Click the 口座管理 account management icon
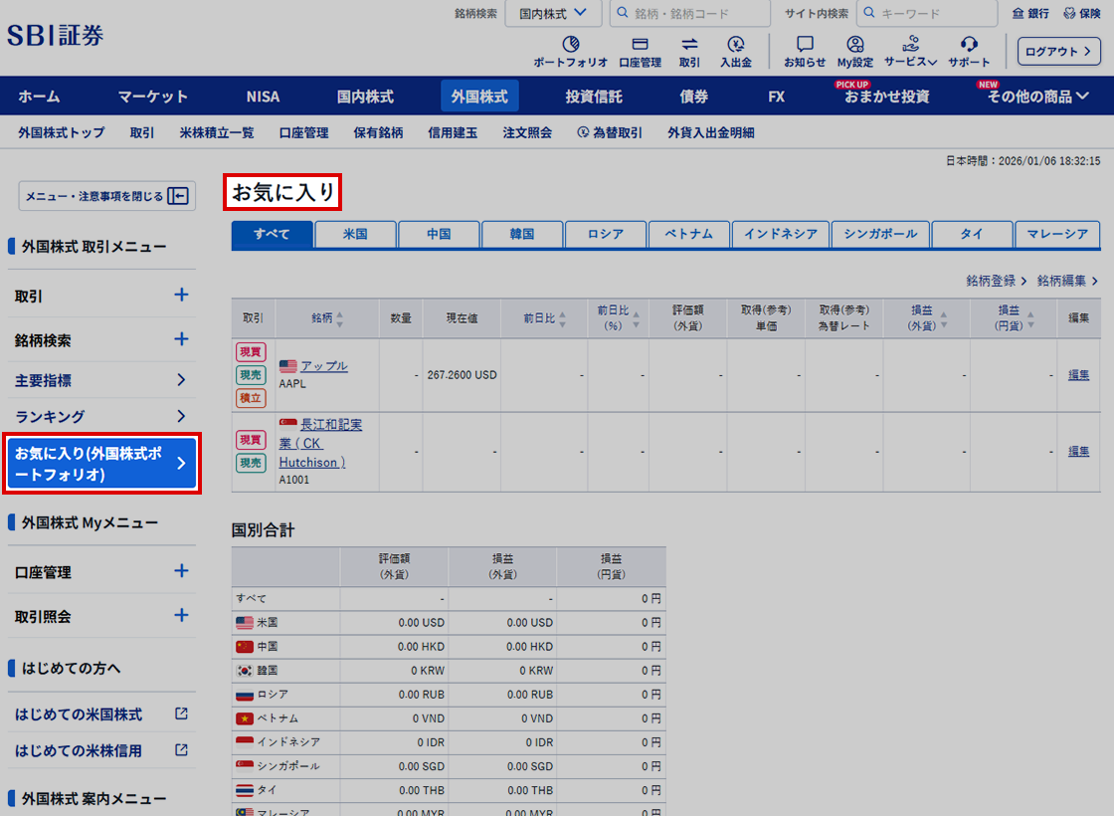The width and height of the screenshot is (1114, 816). click(640, 45)
